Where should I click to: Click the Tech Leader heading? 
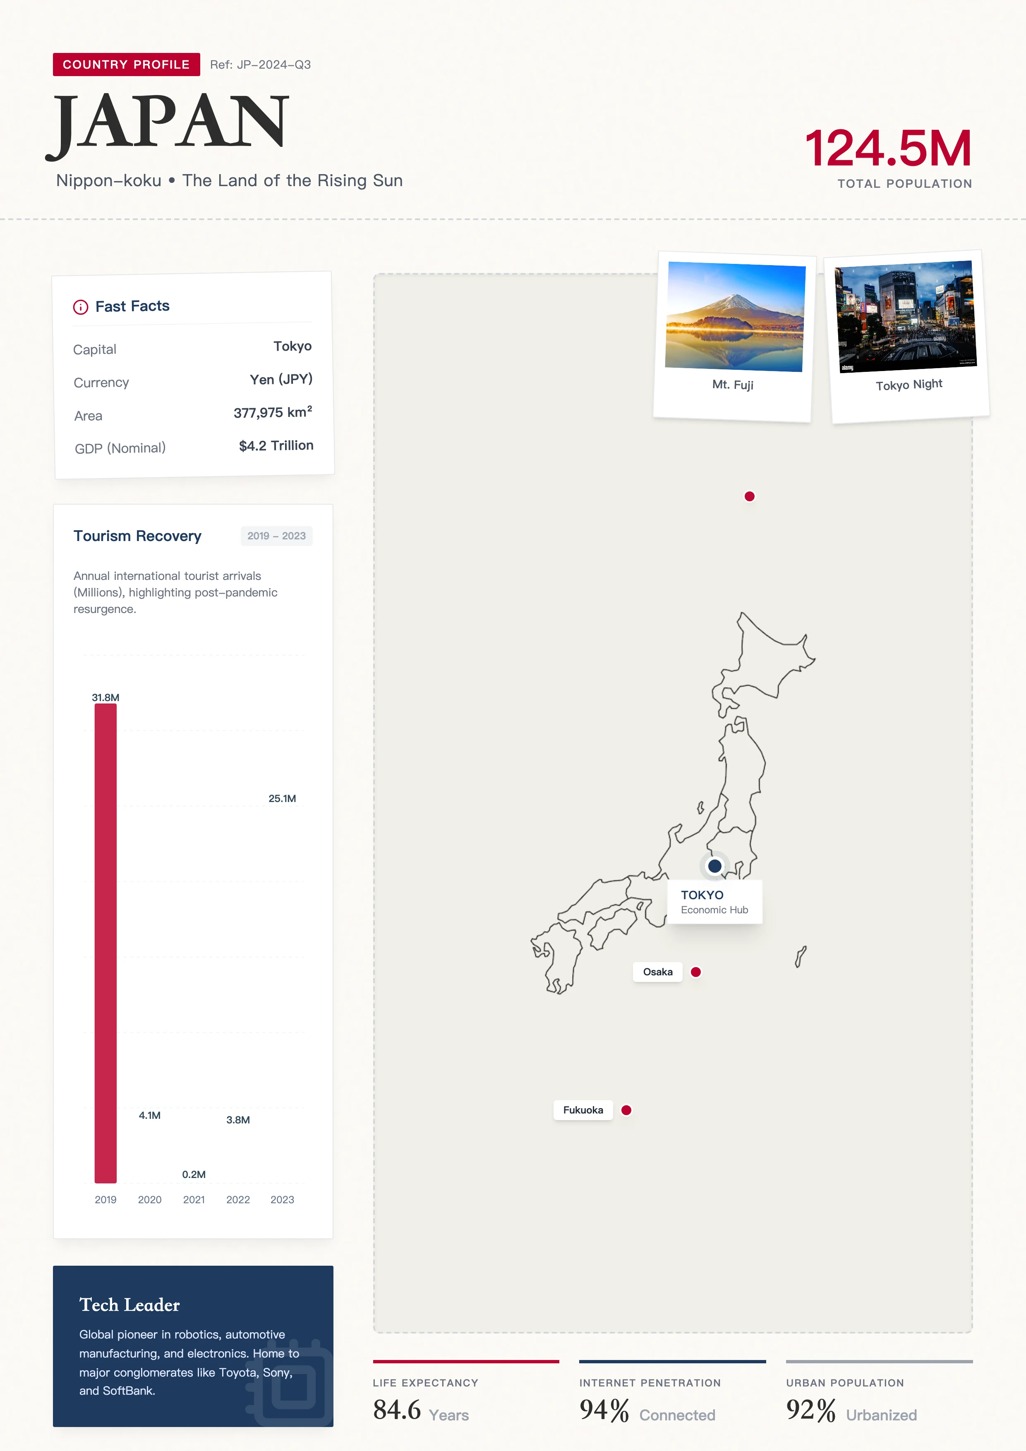(129, 1305)
